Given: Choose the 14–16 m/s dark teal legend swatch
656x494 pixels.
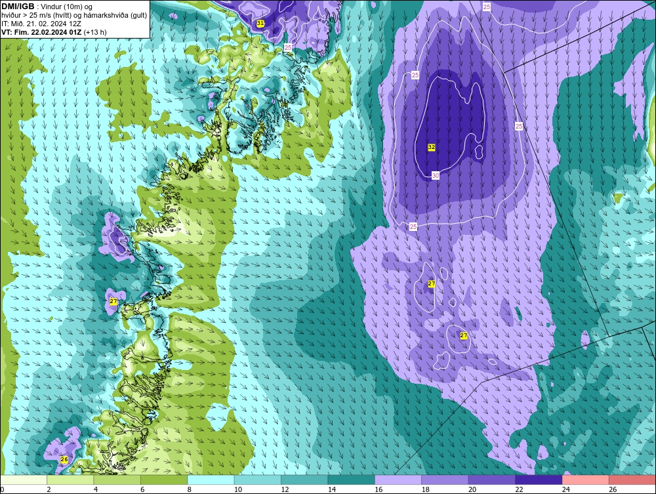Looking at the screenshot, I should click(352, 480).
